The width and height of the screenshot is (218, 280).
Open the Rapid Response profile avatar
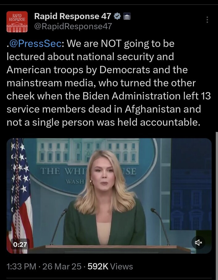17,22
